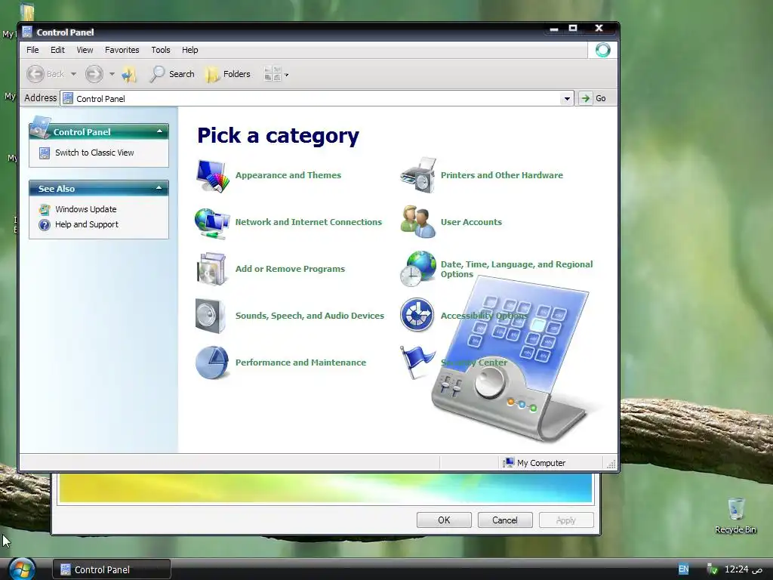Collapse the See Also sidebar section
Image resolution: width=773 pixels, height=580 pixels.
pyautogui.click(x=159, y=188)
